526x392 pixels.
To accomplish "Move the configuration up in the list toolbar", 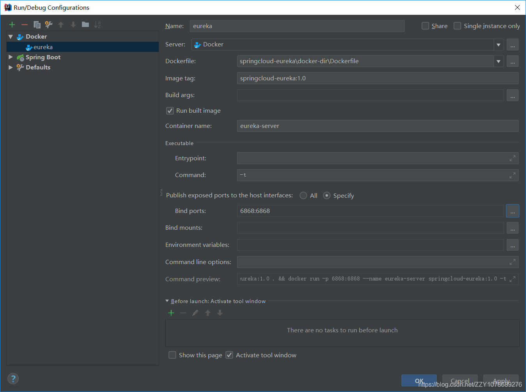I will point(61,25).
